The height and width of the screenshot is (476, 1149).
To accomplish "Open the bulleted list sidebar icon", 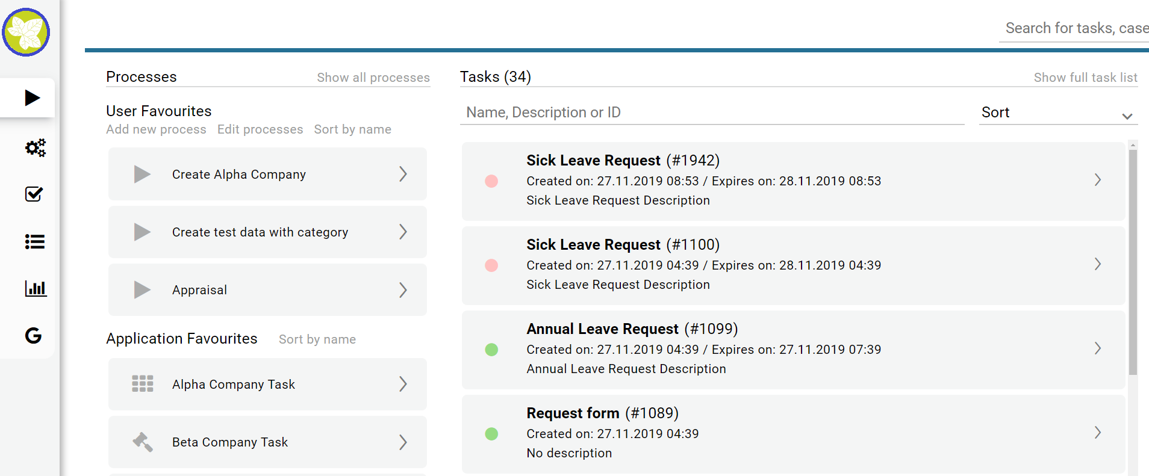I will [x=35, y=241].
